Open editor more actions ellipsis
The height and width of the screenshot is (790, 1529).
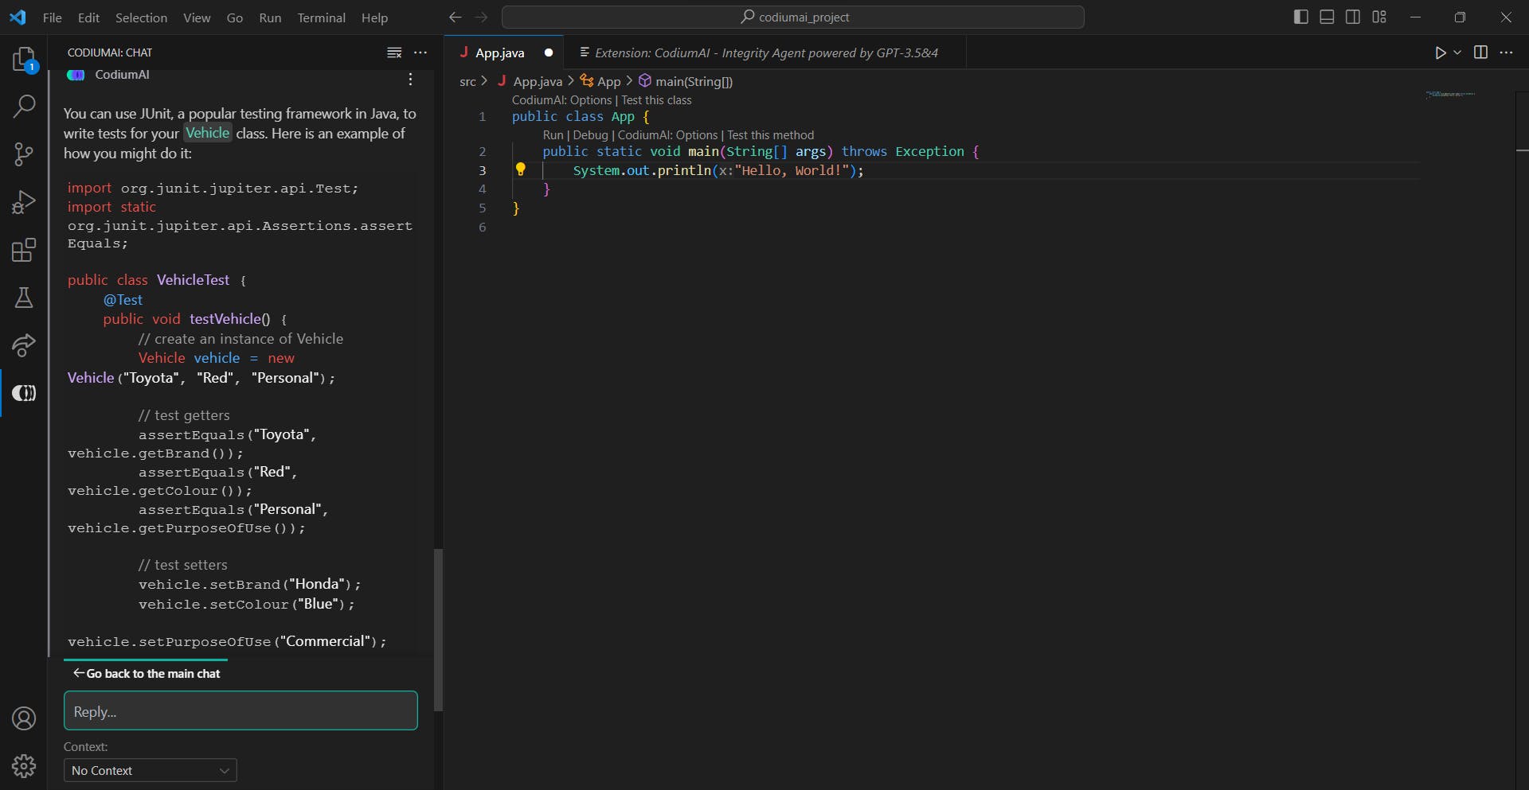[x=1506, y=53]
